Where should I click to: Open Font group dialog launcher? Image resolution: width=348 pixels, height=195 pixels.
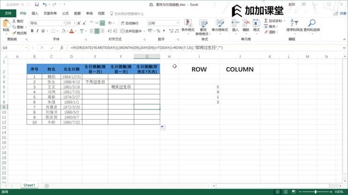tap(86, 40)
